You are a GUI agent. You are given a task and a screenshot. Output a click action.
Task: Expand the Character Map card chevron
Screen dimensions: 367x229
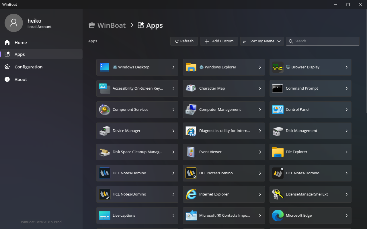coord(260,88)
